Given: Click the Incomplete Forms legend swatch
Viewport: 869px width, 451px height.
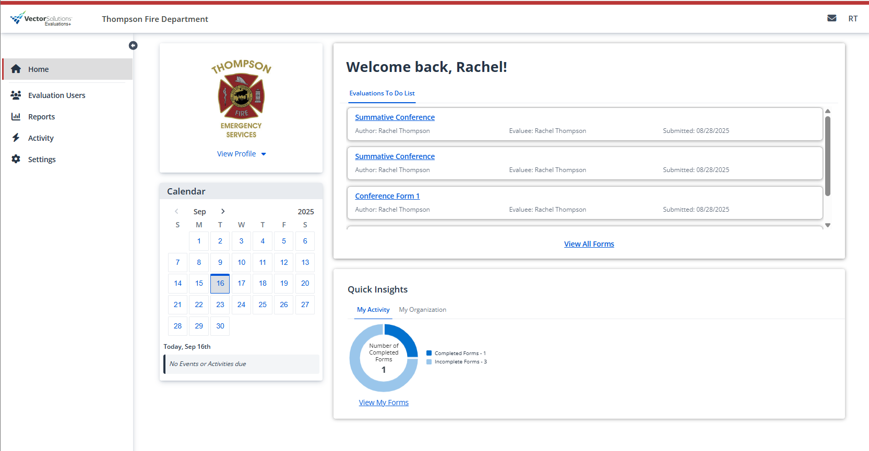Looking at the screenshot, I should point(429,361).
